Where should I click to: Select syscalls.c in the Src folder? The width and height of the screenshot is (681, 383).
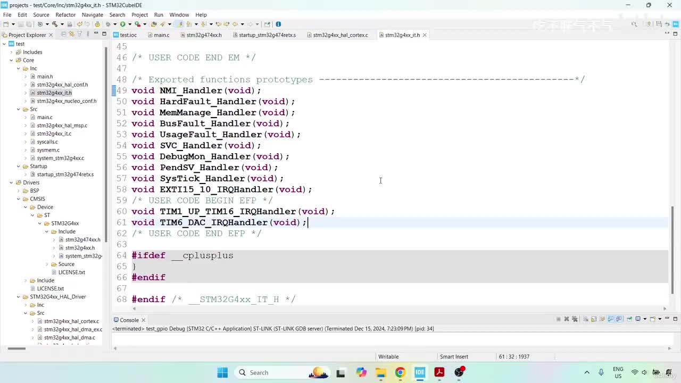[47, 142]
